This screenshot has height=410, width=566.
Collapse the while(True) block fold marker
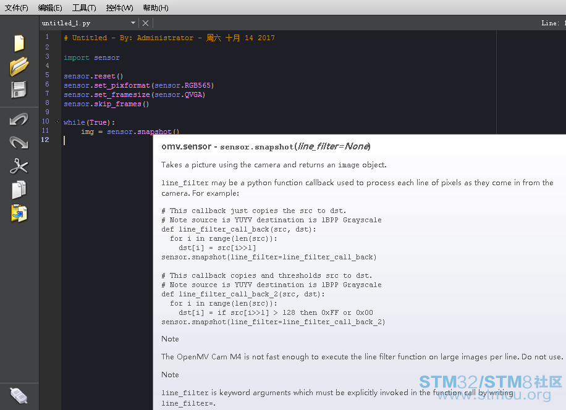[x=57, y=122]
